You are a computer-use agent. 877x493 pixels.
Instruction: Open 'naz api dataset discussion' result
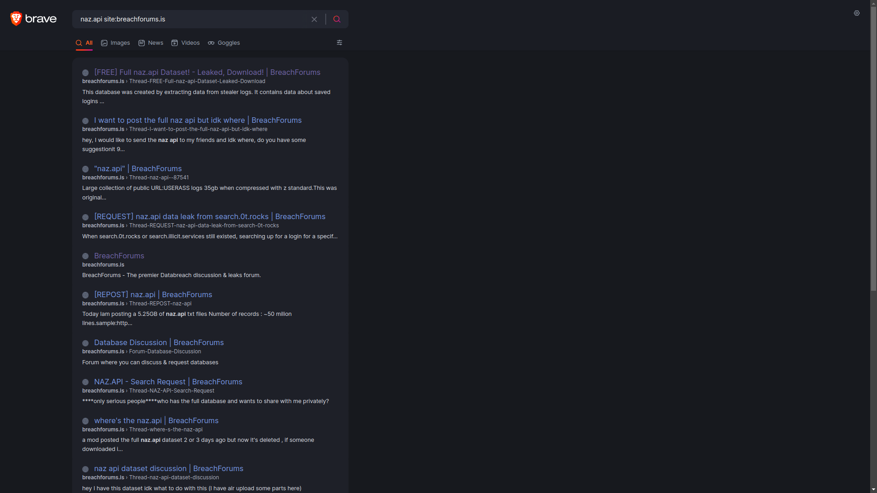(x=169, y=468)
